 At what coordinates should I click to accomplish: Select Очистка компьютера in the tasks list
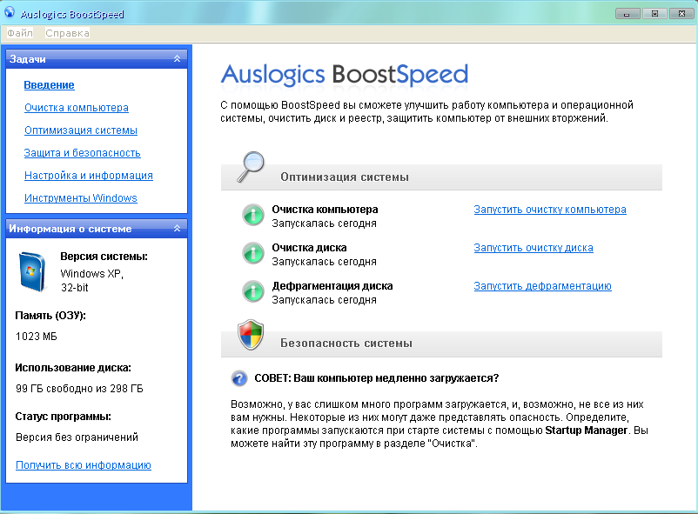pyautogui.click(x=77, y=108)
